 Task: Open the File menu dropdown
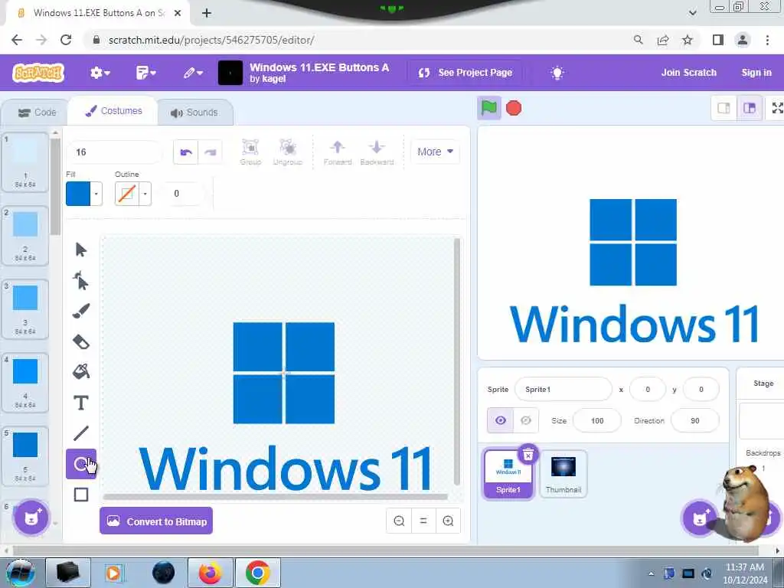[x=146, y=73]
